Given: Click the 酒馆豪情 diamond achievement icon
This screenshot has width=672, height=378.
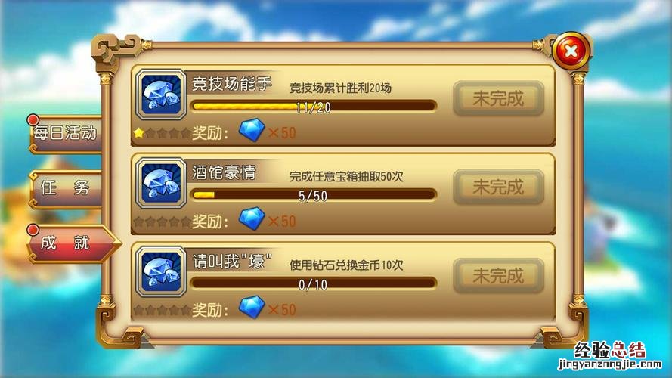Looking at the screenshot, I should click(x=161, y=184).
